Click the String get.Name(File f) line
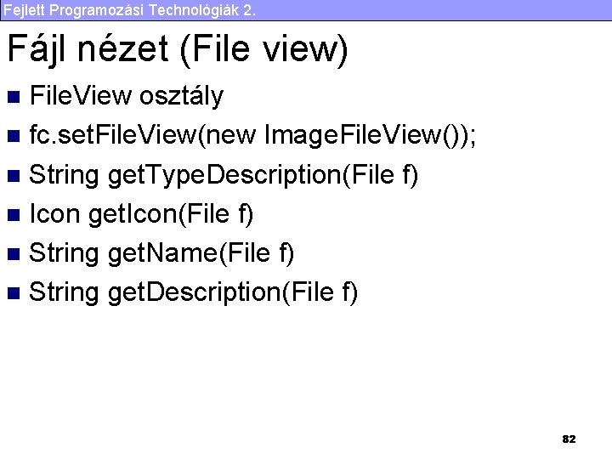 pyautogui.click(x=161, y=253)
